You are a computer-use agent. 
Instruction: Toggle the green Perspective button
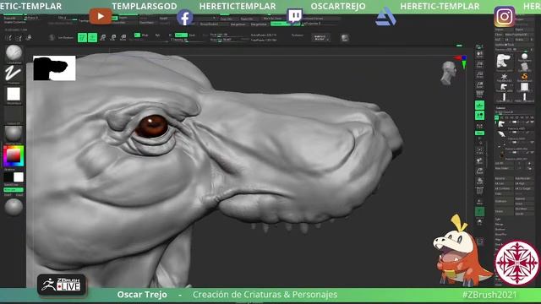(x=479, y=105)
